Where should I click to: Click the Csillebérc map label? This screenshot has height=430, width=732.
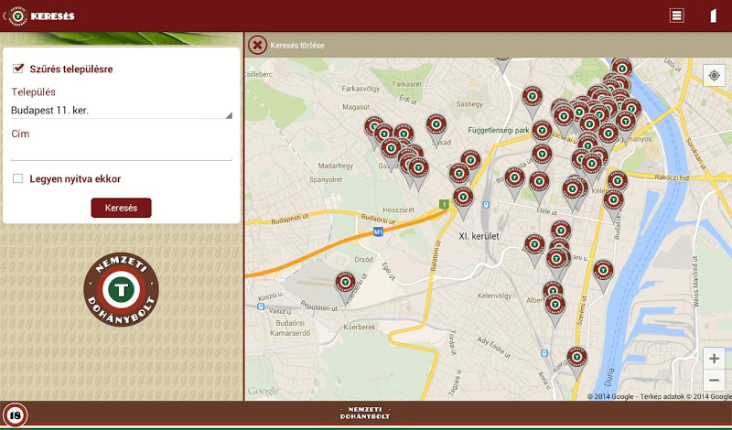(x=259, y=74)
